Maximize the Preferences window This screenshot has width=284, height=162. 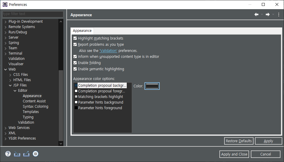tap(263, 4)
